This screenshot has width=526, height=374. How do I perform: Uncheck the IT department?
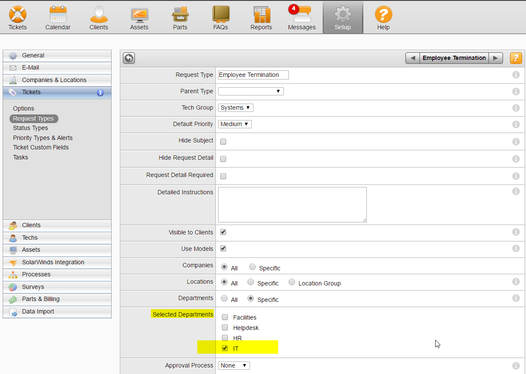(225, 348)
